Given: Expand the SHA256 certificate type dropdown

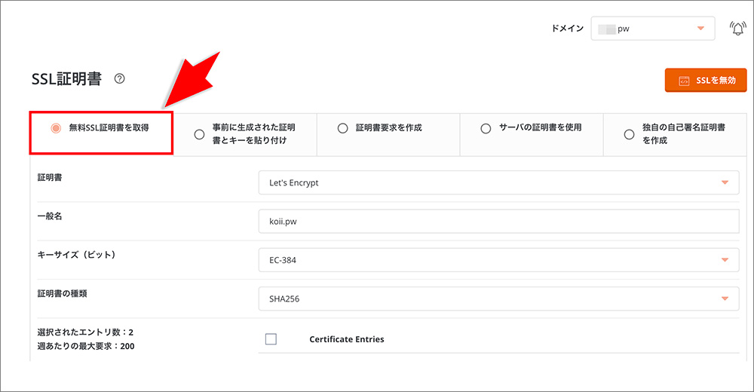Looking at the screenshot, I should (498, 299).
